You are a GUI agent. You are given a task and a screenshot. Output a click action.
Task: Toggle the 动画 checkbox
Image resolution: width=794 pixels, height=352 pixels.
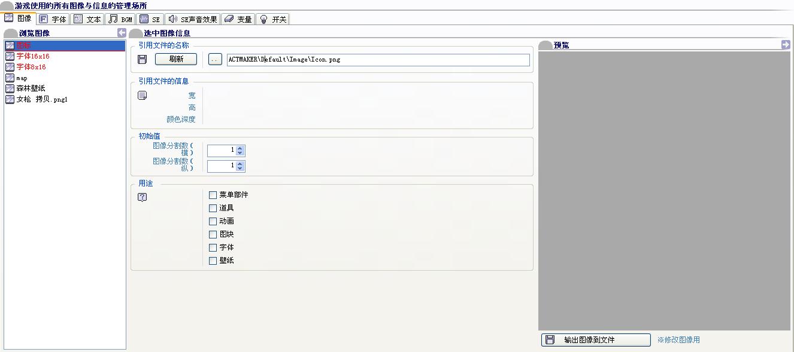[x=213, y=221]
